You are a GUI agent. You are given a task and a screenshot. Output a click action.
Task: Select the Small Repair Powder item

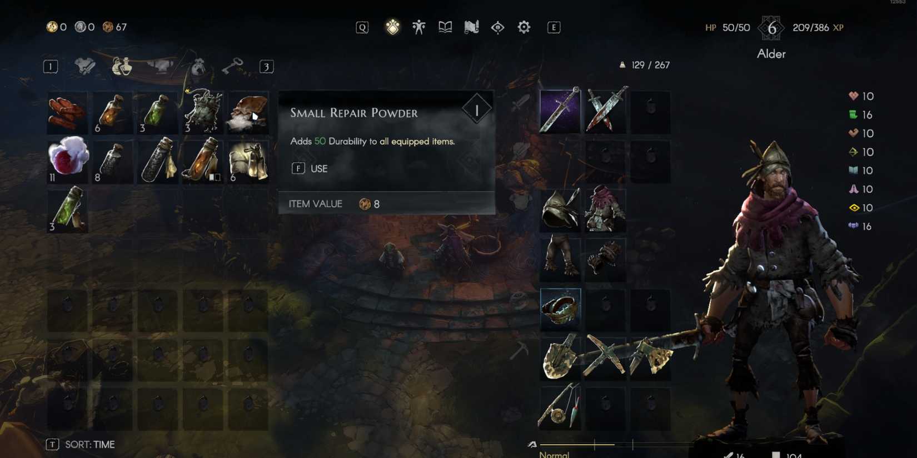pos(248,113)
